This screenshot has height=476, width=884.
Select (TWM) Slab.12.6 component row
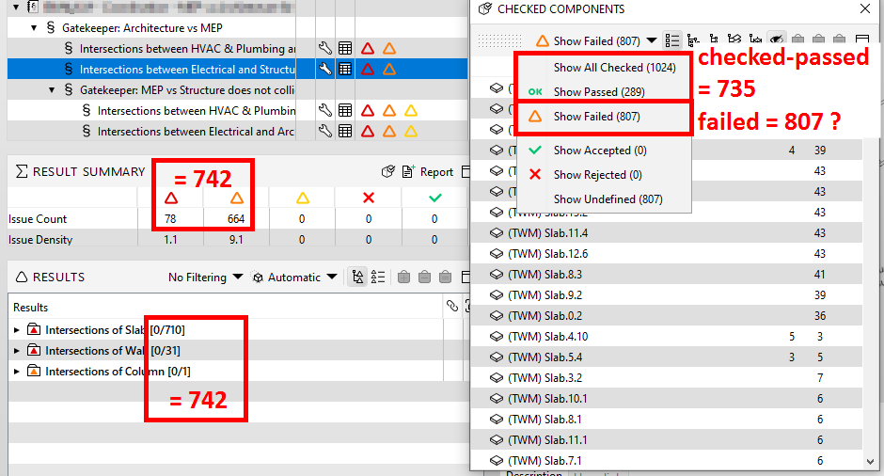pyautogui.click(x=667, y=254)
